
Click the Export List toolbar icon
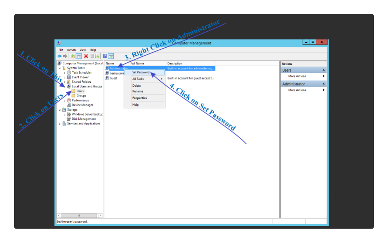click(97, 56)
